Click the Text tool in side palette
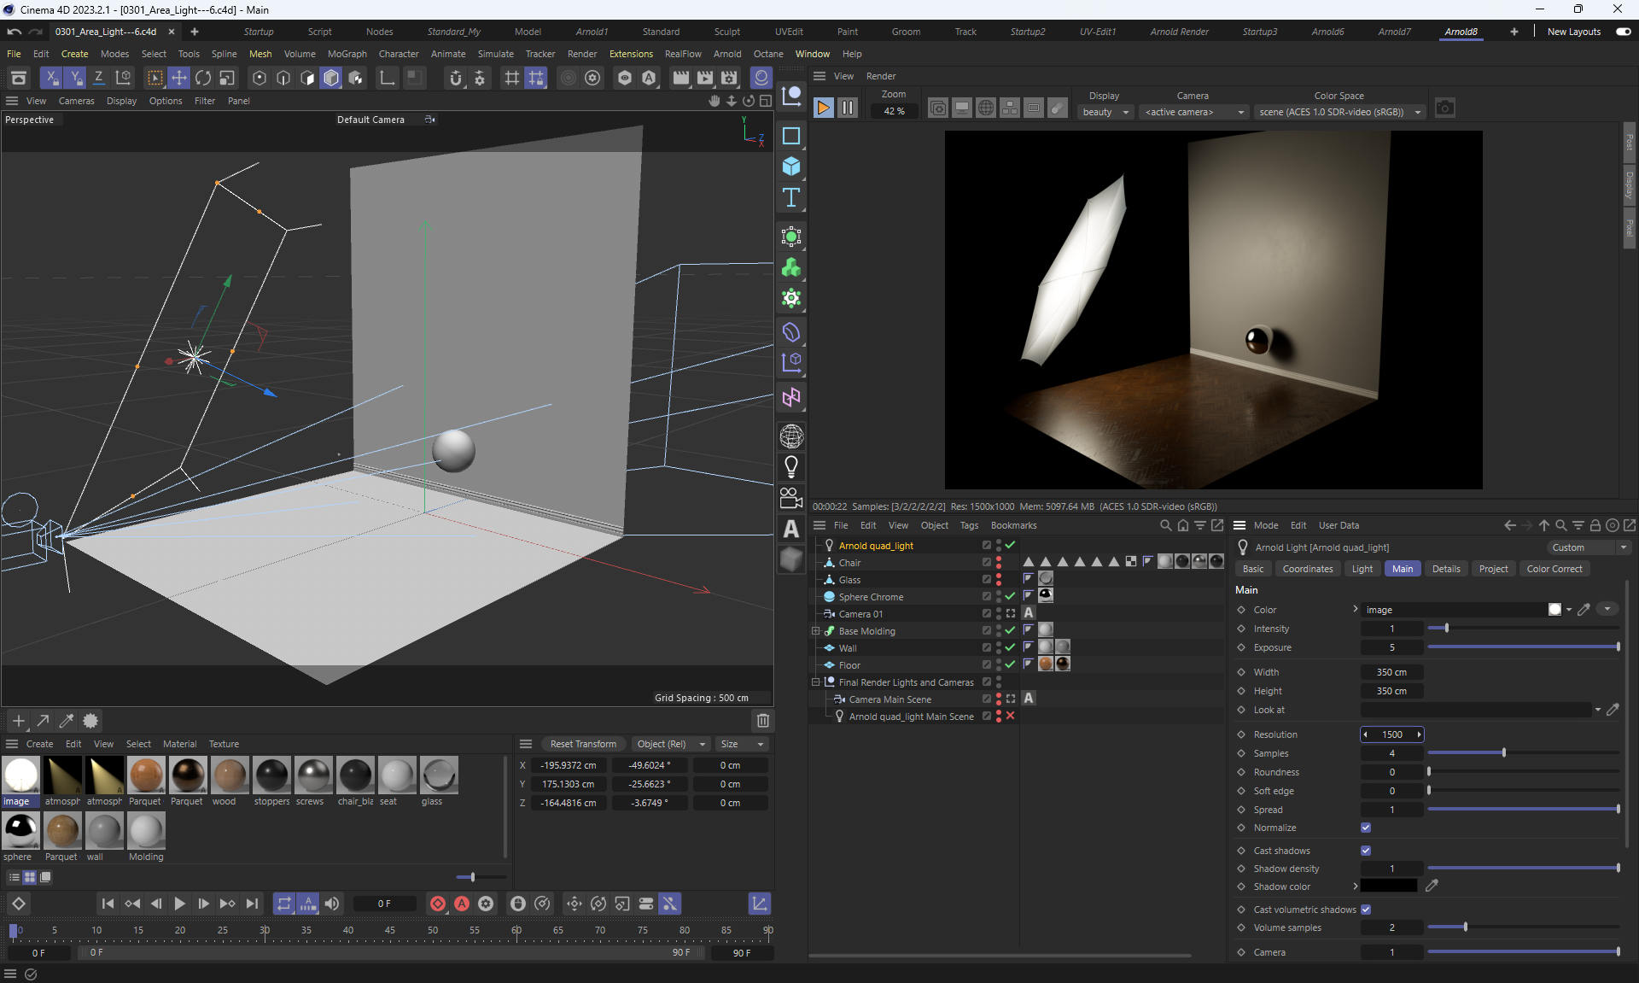 pyautogui.click(x=791, y=198)
